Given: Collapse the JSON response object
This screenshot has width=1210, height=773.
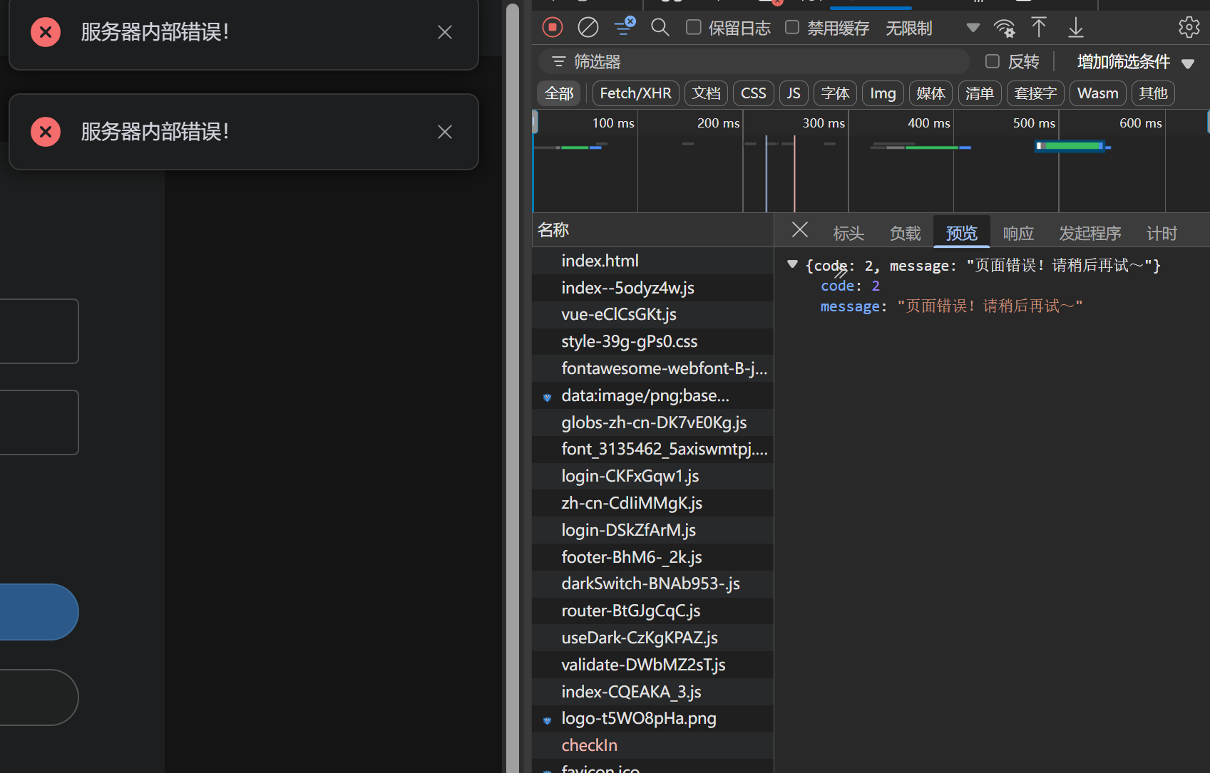Looking at the screenshot, I should tap(792, 264).
